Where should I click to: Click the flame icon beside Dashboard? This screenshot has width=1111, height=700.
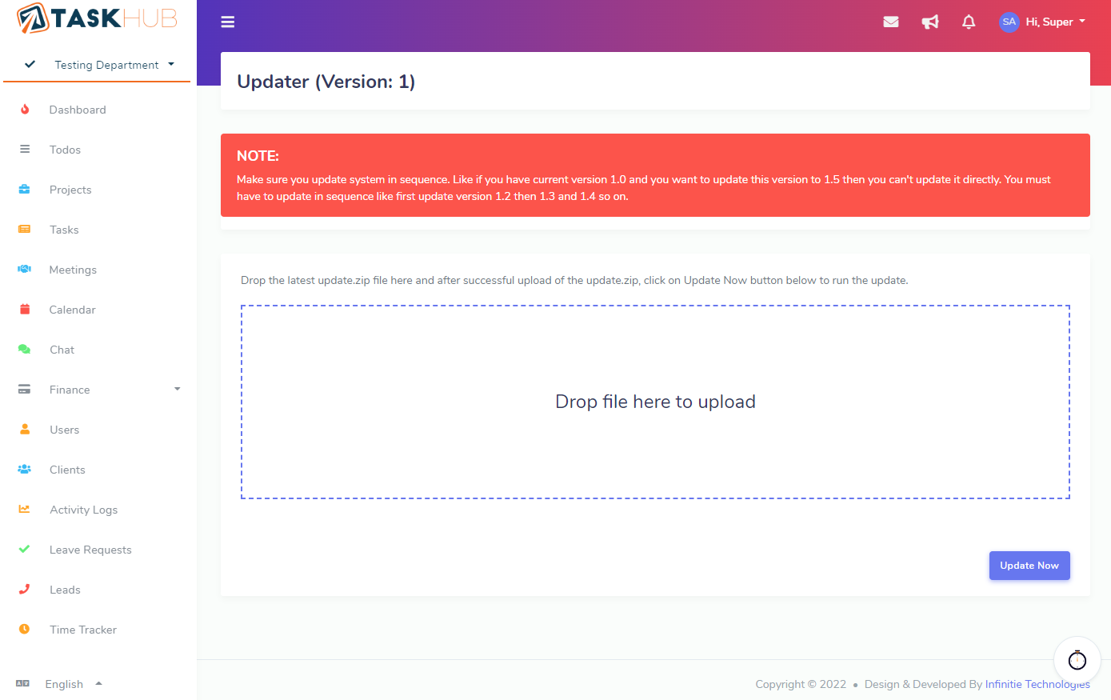(25, 110)
